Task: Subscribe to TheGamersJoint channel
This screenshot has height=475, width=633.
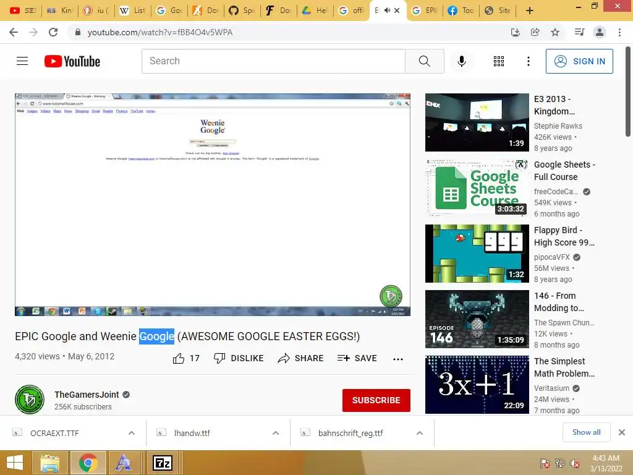Action: [376, 400]
